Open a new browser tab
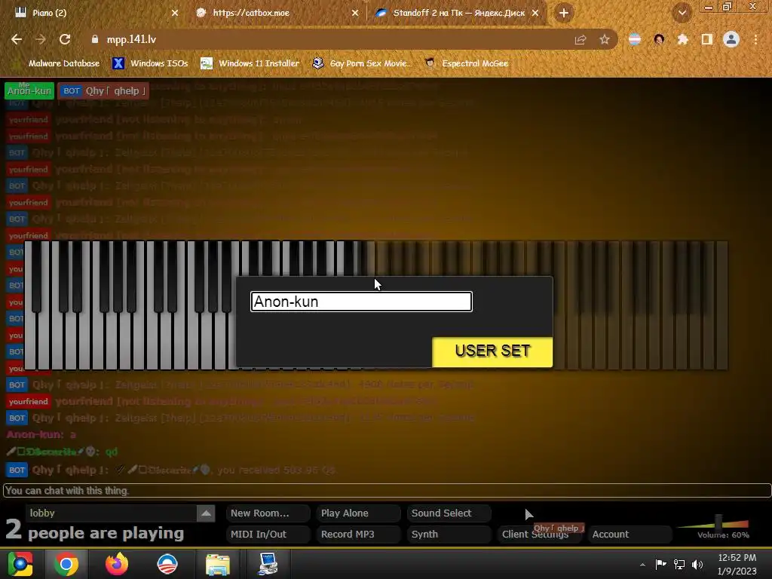Screen dimensions: 772x579 click(564, 13)
